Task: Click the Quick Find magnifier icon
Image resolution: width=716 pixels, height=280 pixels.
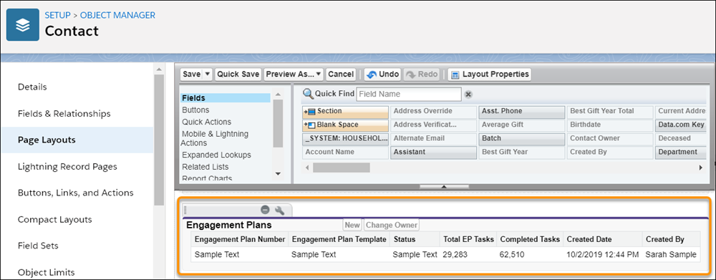Action: (x=308, y=94)
